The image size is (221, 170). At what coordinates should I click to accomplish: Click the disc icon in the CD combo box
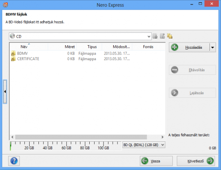click(12, 36)
